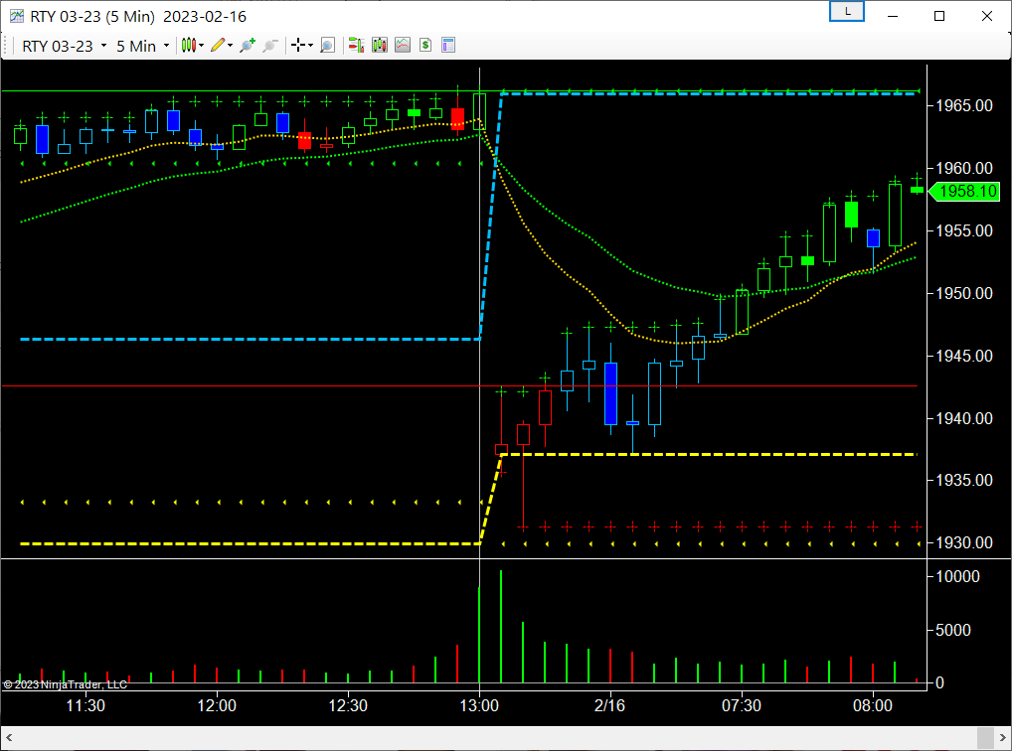Open the chart properties icon
Viewport: 1012px width, 751px height.
click(448, 45)
